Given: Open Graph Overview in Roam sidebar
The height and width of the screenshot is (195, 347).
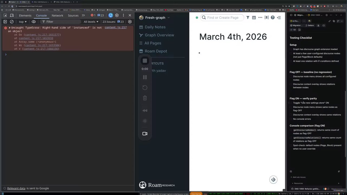Looking at the screenshot, I should pyautogui.click(x=157, y=35).
